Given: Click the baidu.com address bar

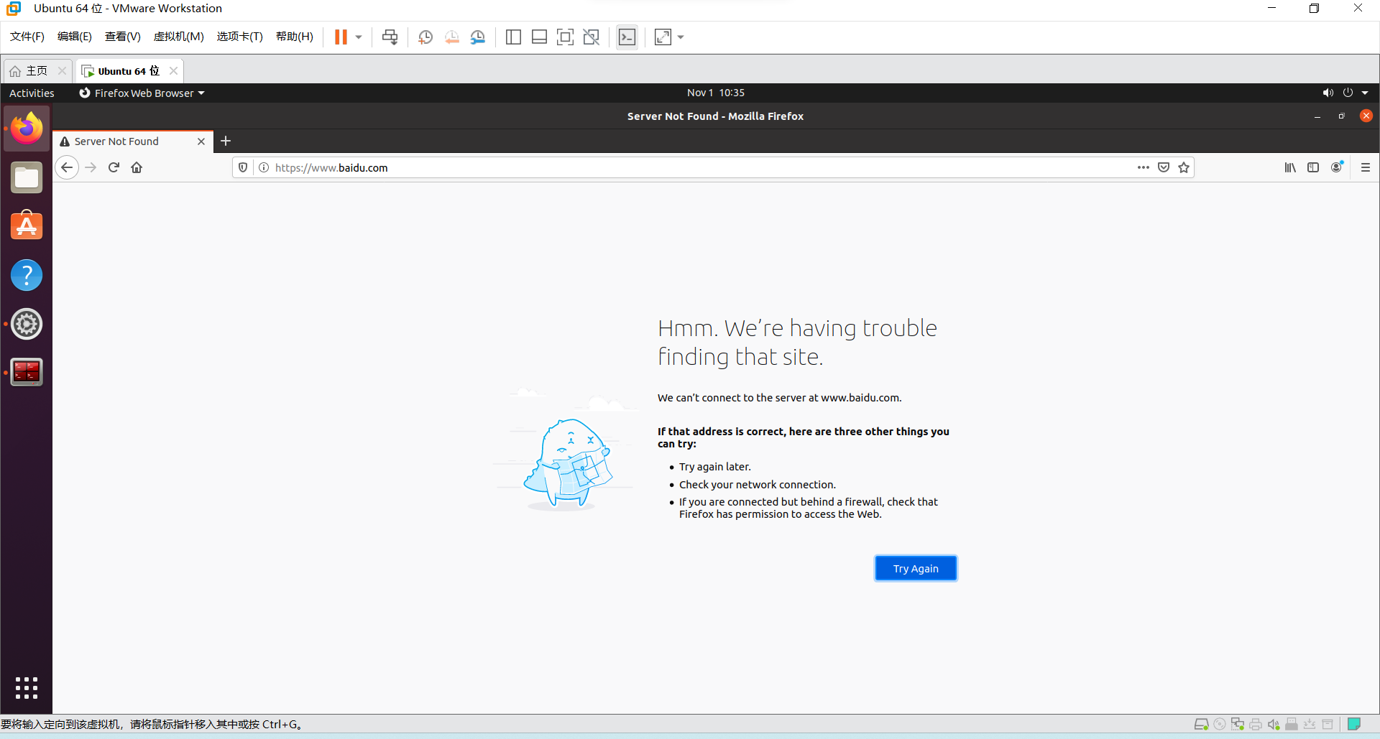Looking at the screenshot, I should (697, 167).
